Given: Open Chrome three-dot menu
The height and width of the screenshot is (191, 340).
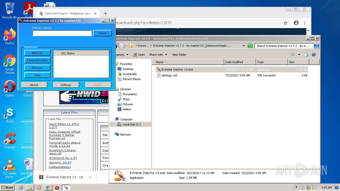Looking at the screenshot, I should coord(305,23).
